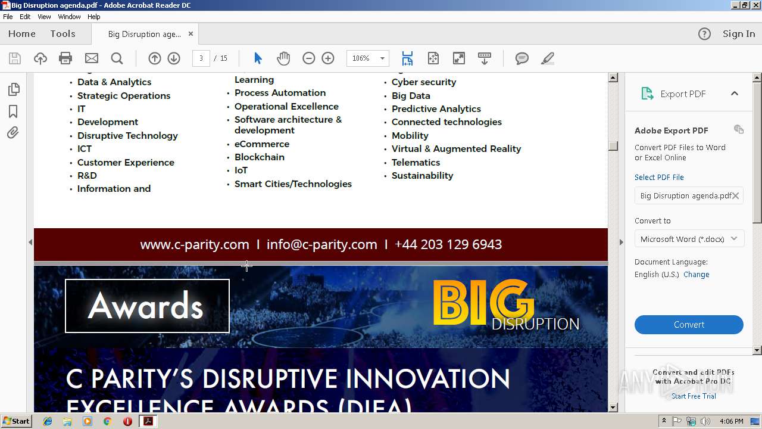
Task: Click the fit one full page icon
Action: click(x=433, y=58)
